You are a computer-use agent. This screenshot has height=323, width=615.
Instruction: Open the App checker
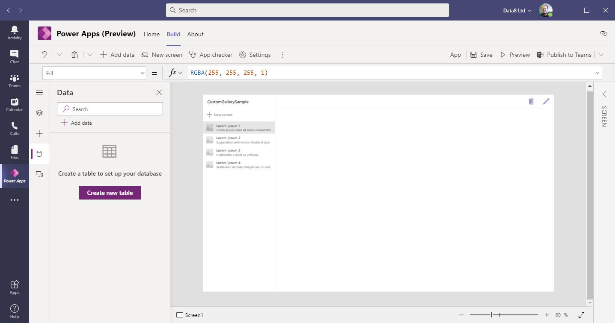(211, 55)
